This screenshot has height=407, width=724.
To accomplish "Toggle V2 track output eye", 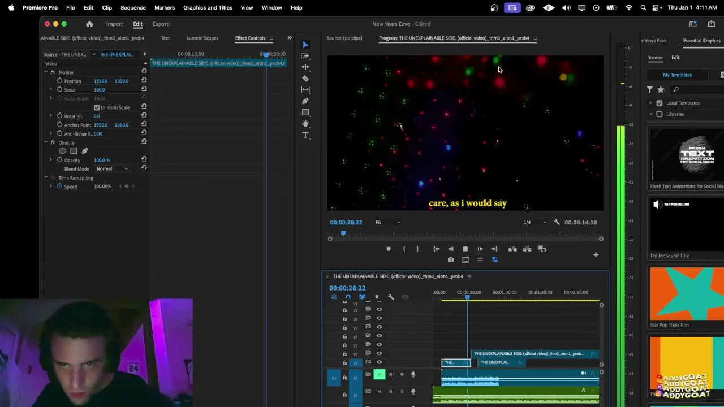I will tap(380, 354).
